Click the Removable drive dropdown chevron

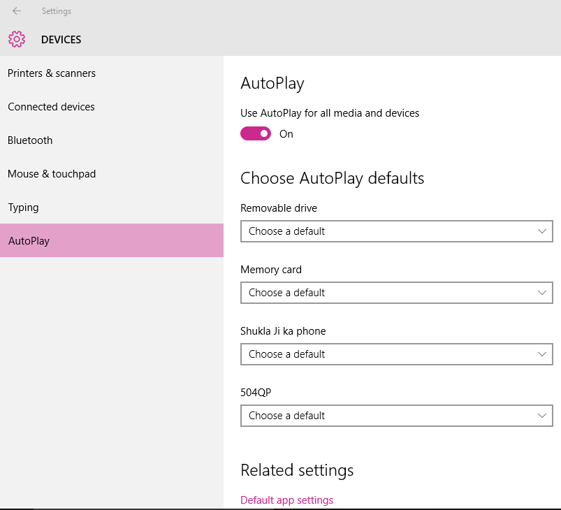(x=543, y=231)
